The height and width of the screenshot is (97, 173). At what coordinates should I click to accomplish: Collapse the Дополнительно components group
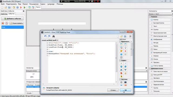150,68
